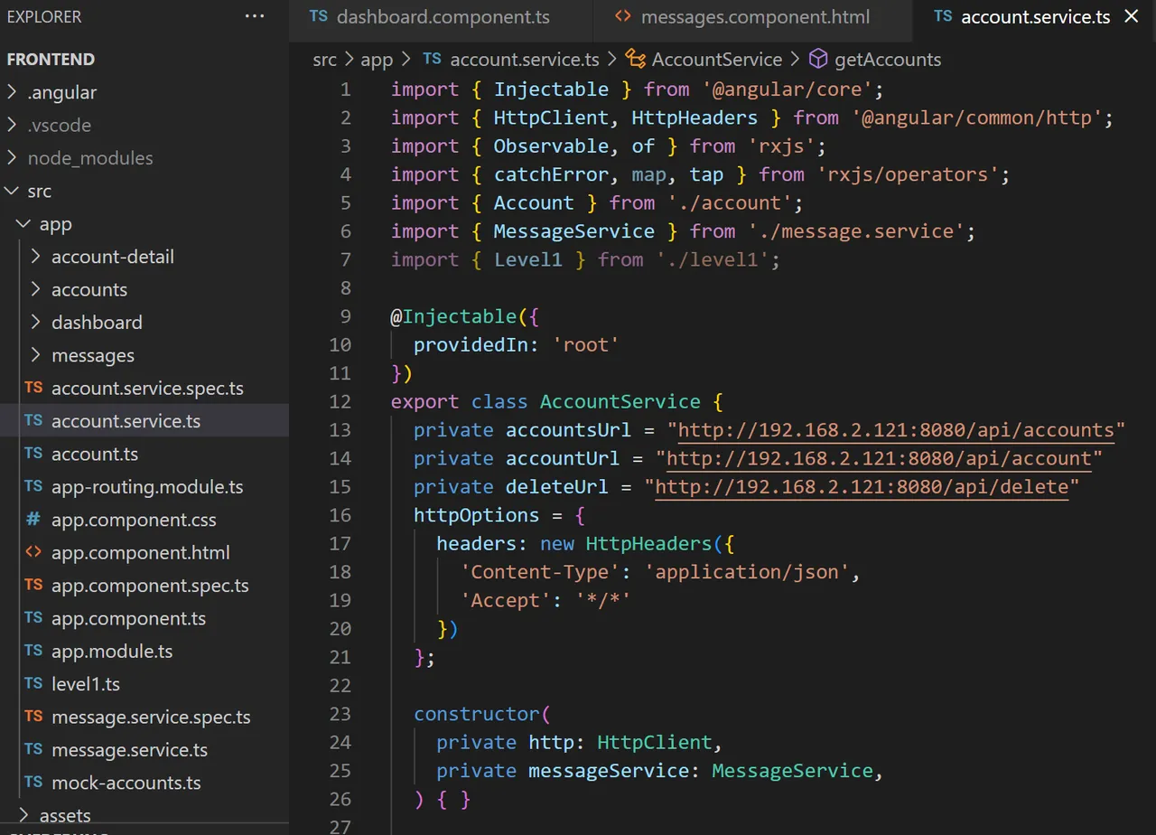The height and width of the screenshot is (835, 1156).
Task: Click the orange TS icon beside account.service.spec.ts
Action: coord(33,388)
